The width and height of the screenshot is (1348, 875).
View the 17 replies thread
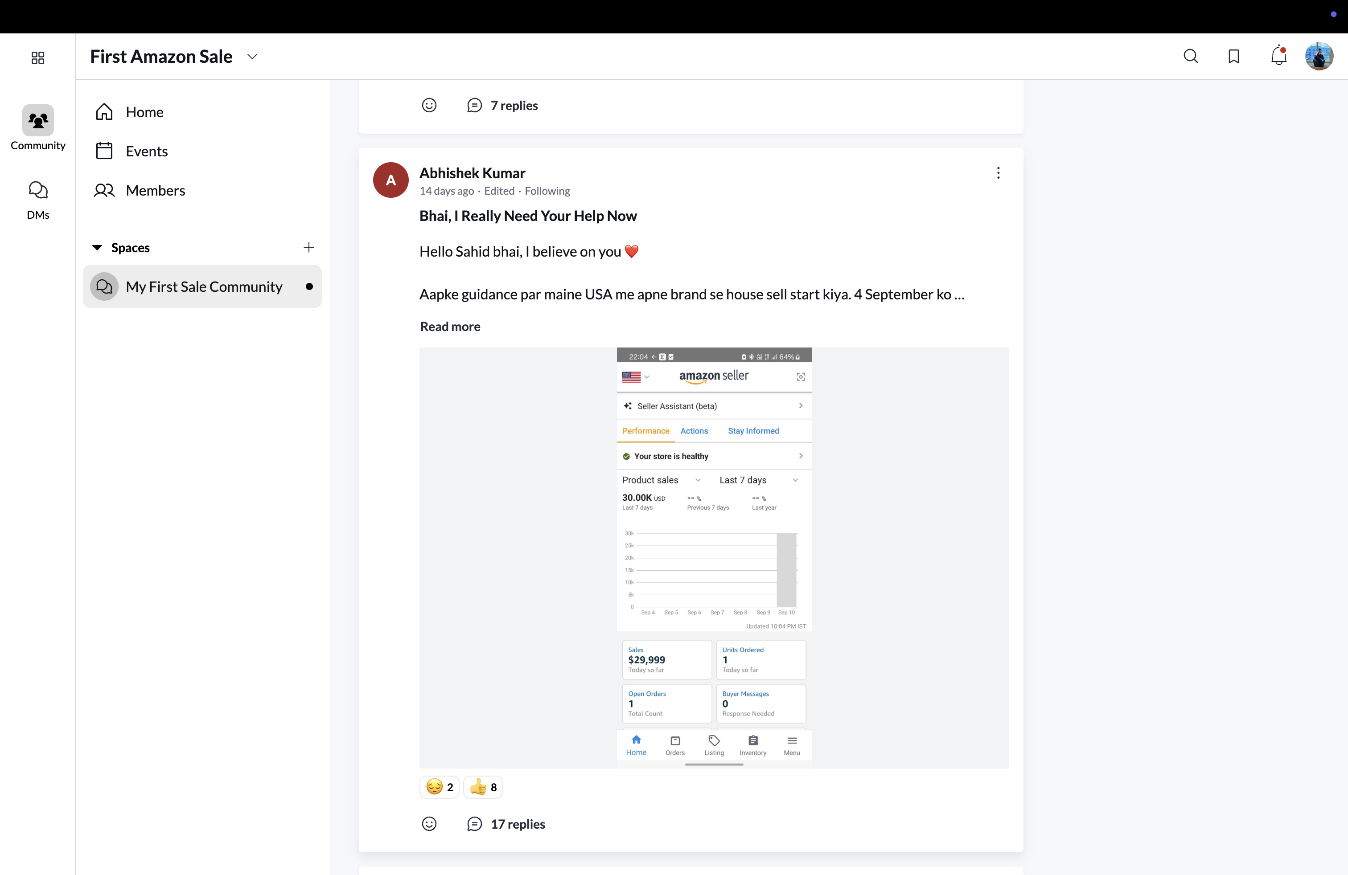(x=517, y=824)
